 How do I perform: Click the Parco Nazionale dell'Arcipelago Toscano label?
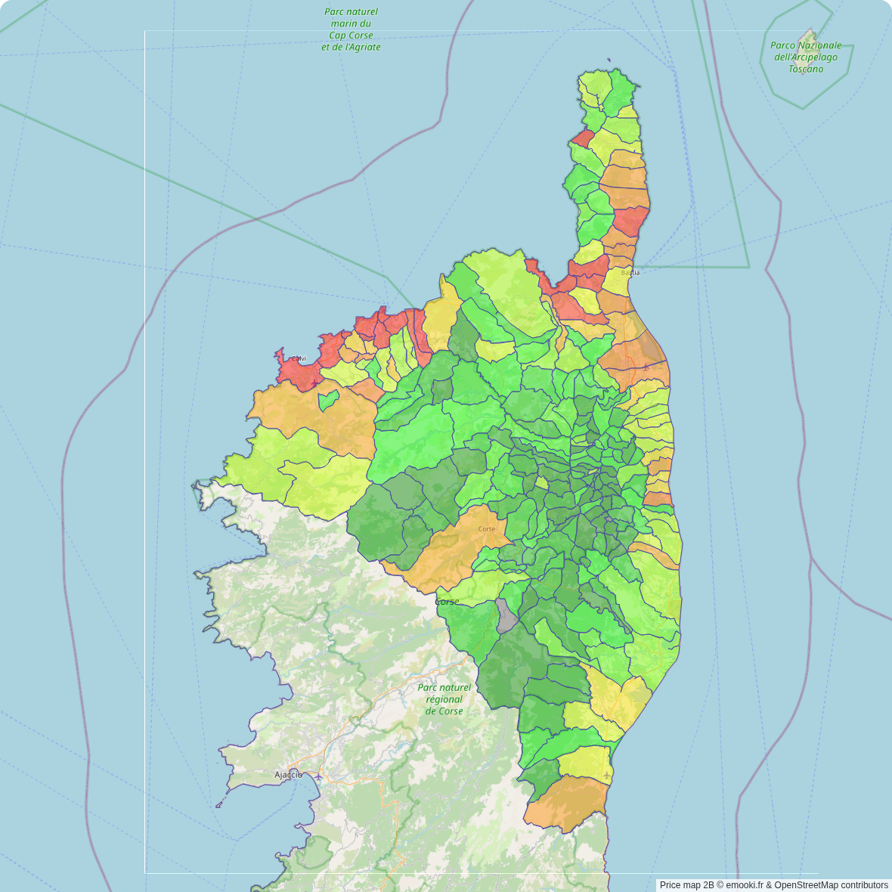(806, 57)
